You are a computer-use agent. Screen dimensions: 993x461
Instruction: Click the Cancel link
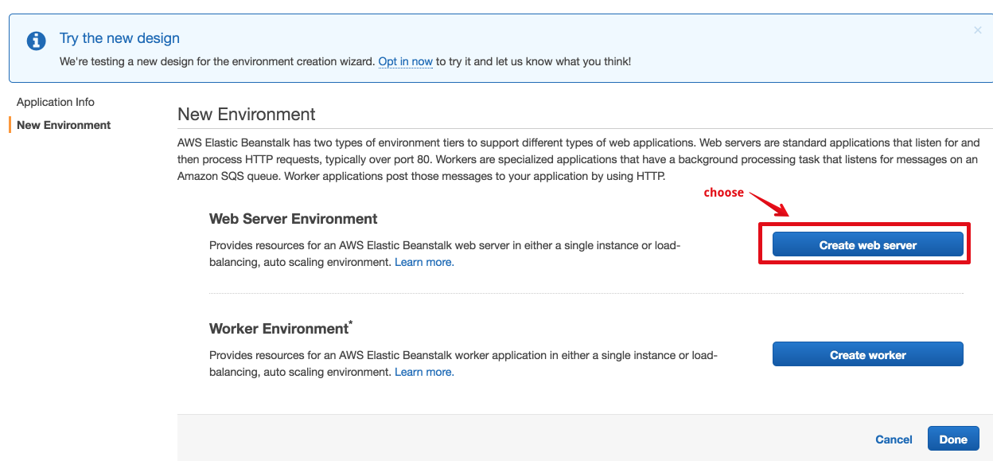click(894, 440)
